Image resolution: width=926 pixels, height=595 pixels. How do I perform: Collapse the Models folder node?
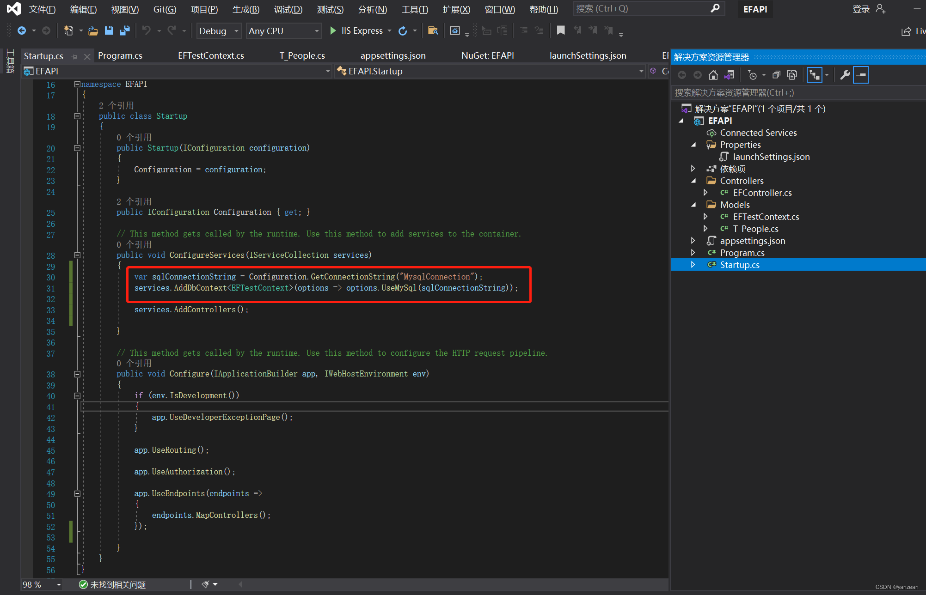coord(693,205)
